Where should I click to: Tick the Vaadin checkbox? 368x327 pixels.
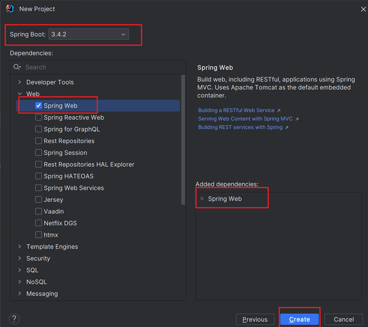pos(38,211)
